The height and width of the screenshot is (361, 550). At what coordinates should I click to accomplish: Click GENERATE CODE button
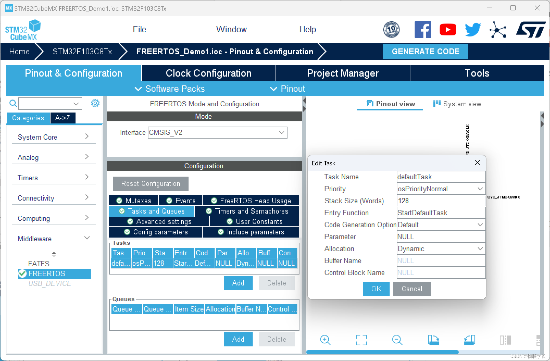426,51
